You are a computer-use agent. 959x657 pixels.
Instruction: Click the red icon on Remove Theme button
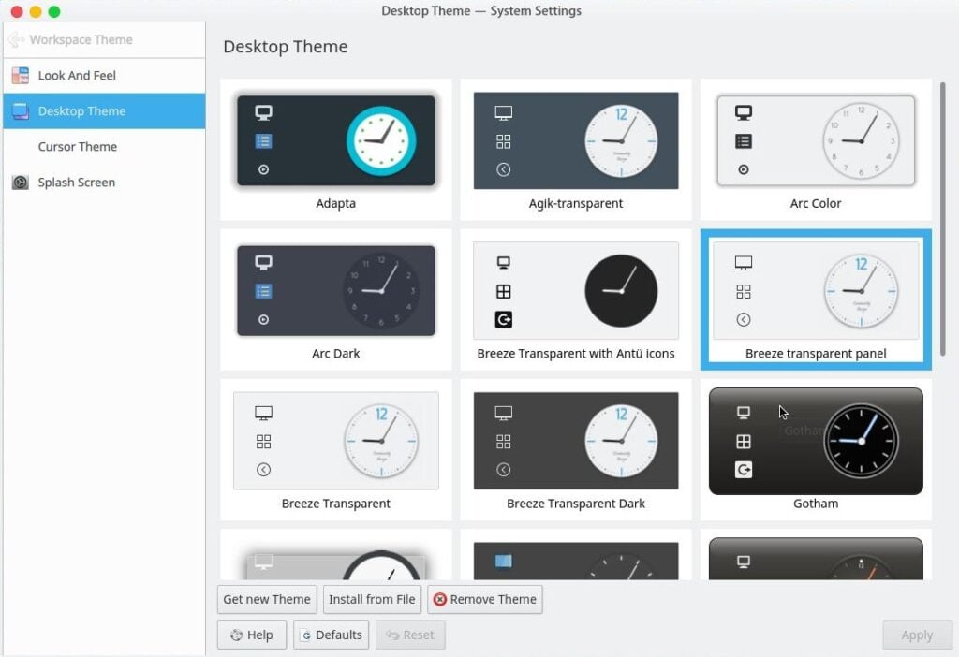point(440,599)
